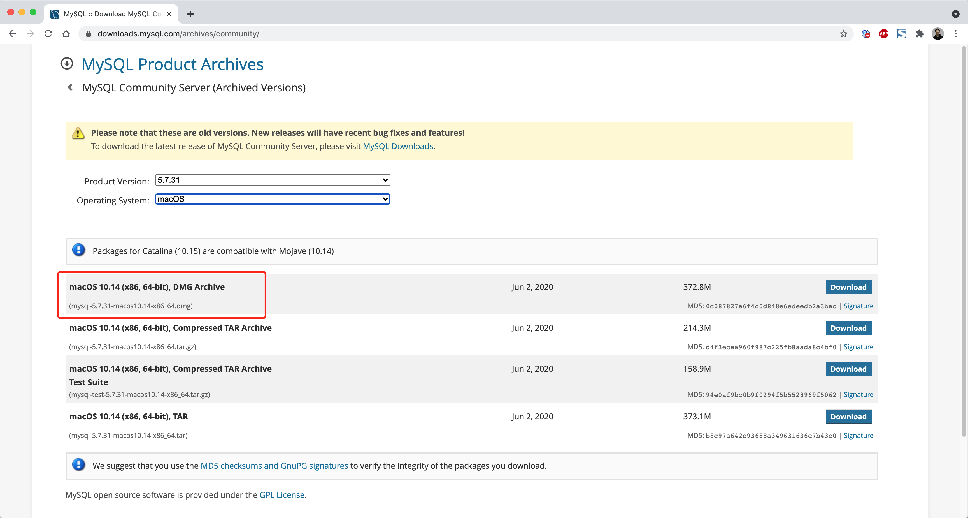Close the MySQL Download tab
Viewport: 968px width, 518px height.
(169, 14)
